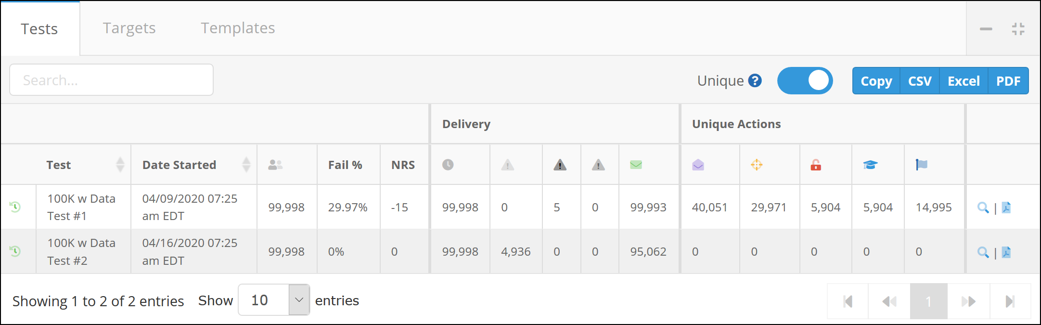Click the black warning triangle header

point(560,165)
